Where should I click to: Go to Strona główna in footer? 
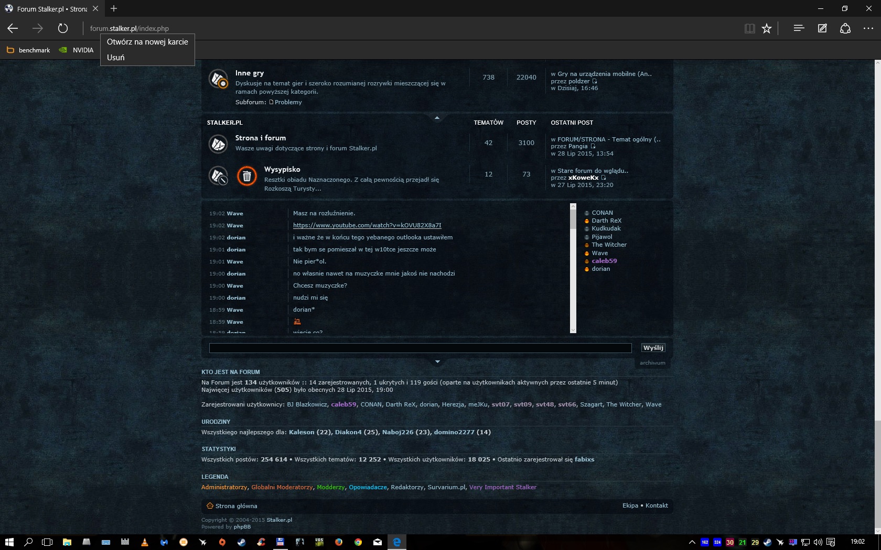point(236,506)
